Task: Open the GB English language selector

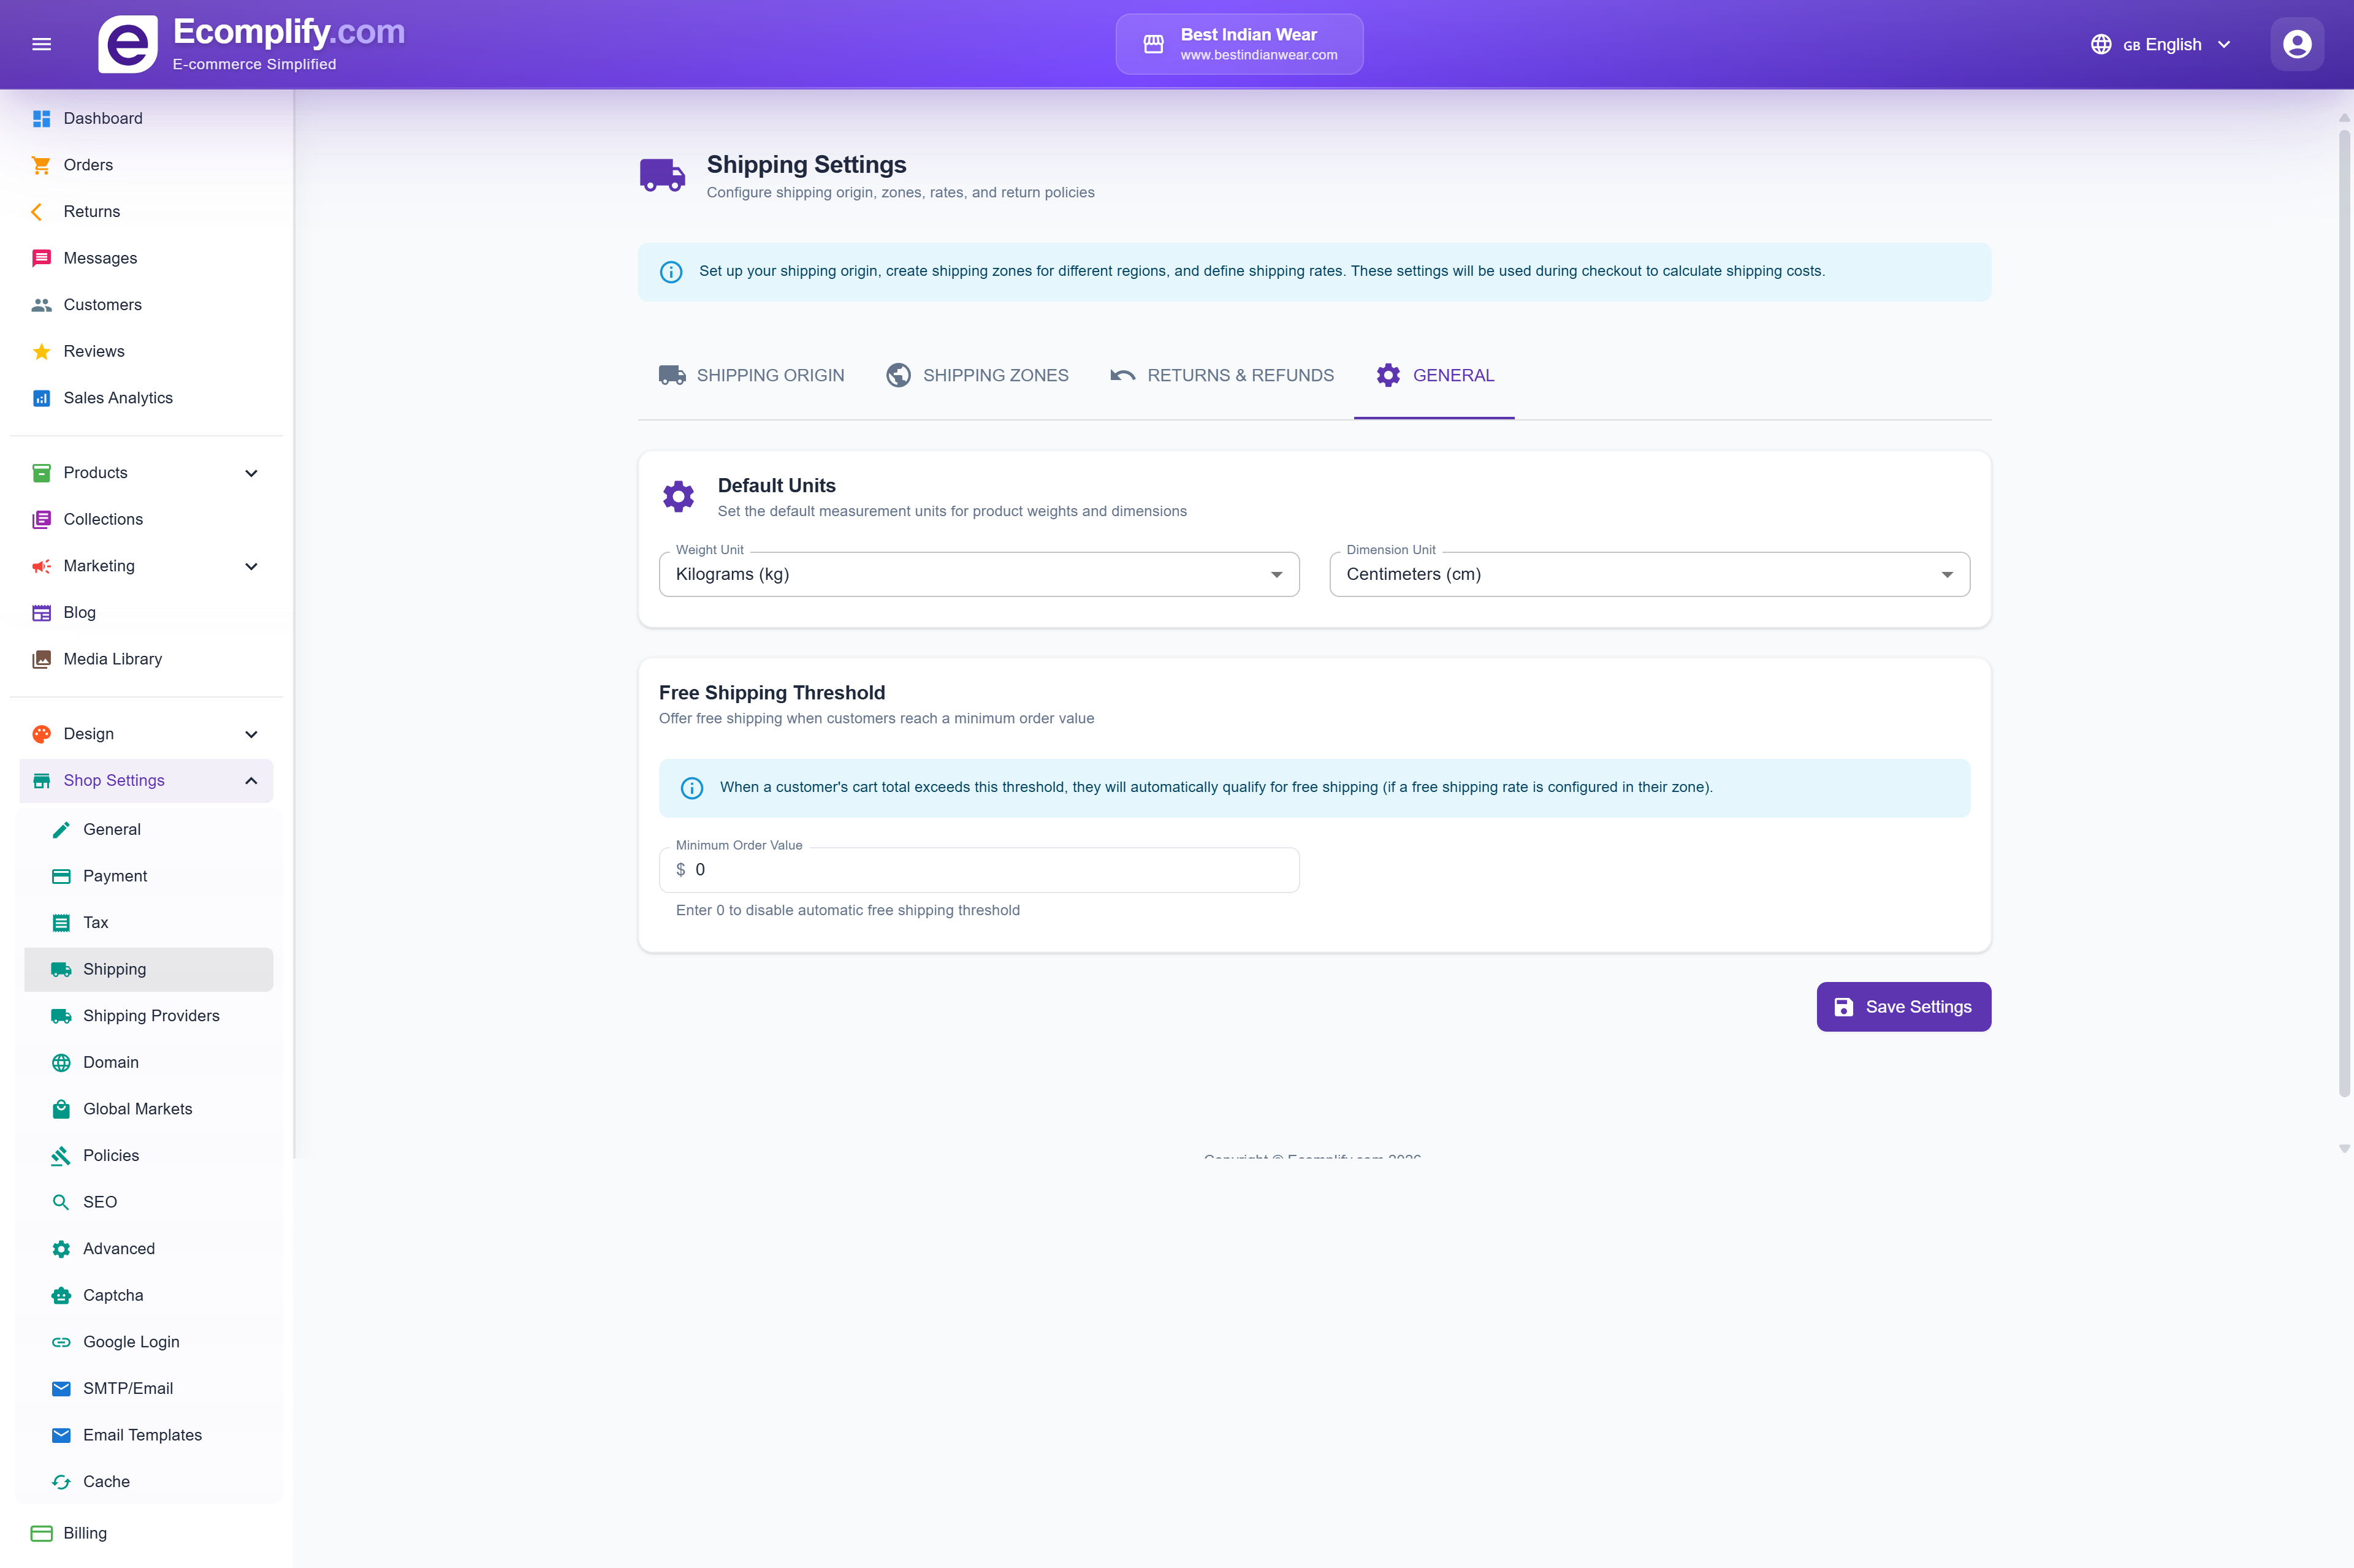Action: click(x=2159, y=44)
